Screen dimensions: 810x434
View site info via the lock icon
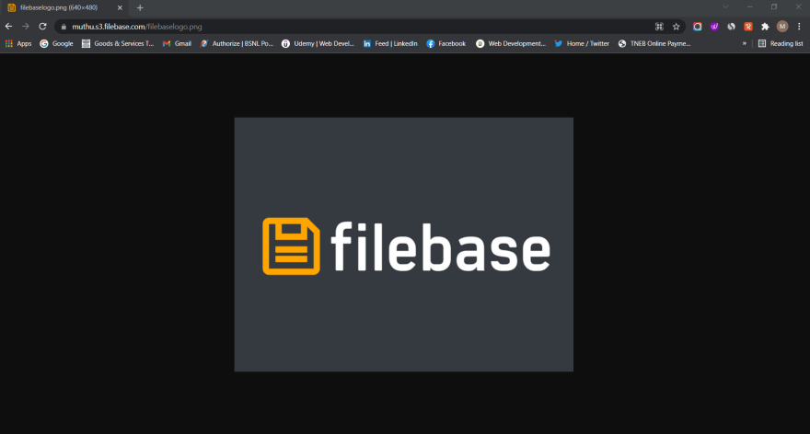click(64, 27)
